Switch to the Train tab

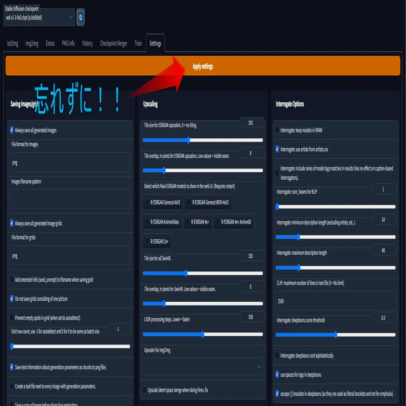click(x=138, y=43)
